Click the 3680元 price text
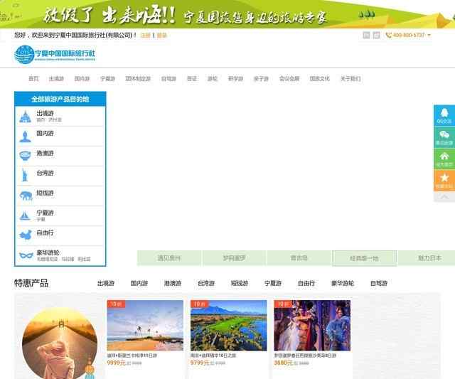Viewport: 455px width, 379px height. pyautogui.click(x=283, y=363)
